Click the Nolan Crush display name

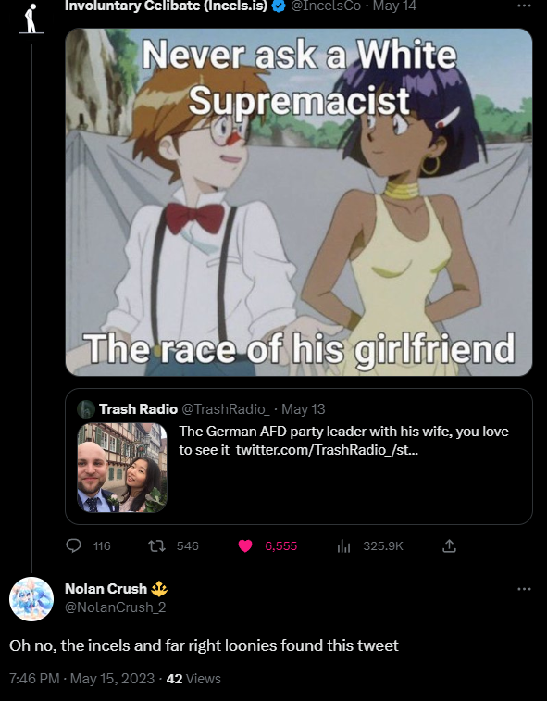pos(106,589)
